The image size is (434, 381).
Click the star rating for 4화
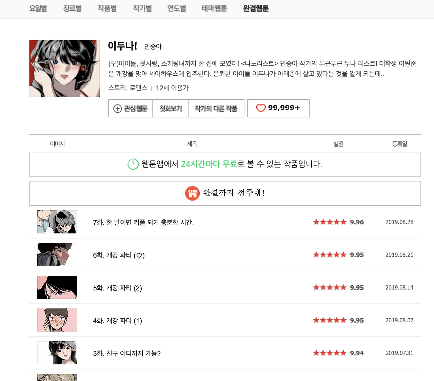point(330,320)
